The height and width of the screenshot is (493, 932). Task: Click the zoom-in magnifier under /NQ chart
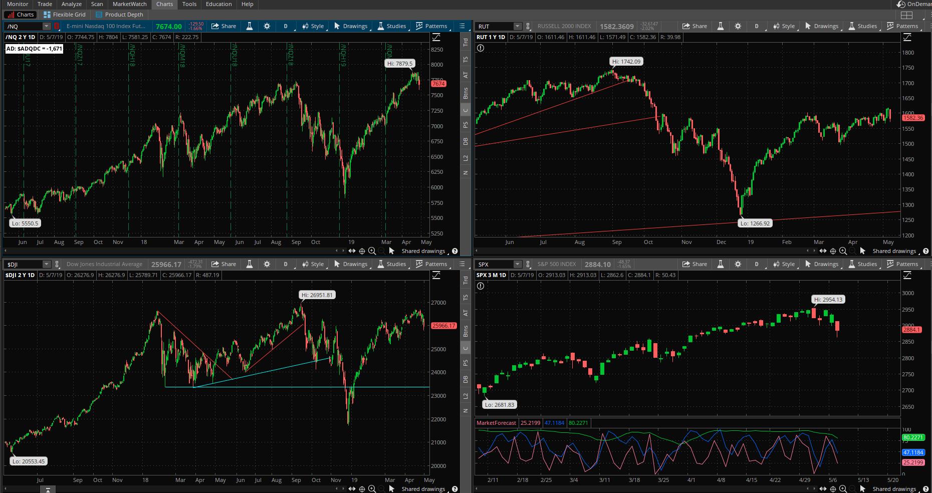tap(372, 251)
